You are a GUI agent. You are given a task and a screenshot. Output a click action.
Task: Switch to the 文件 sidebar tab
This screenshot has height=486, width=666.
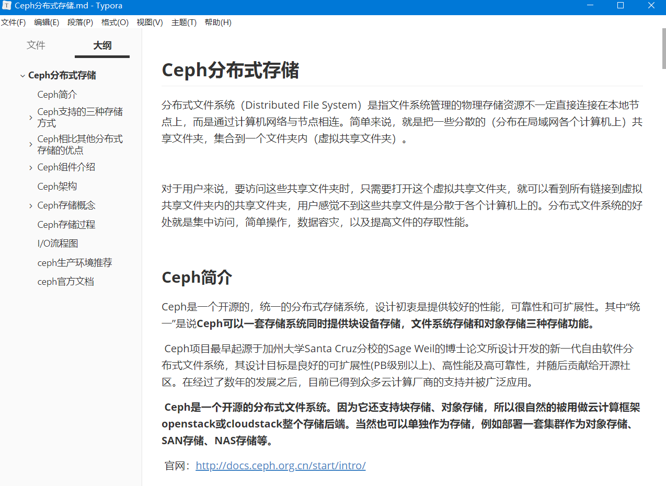coord(36,45)
